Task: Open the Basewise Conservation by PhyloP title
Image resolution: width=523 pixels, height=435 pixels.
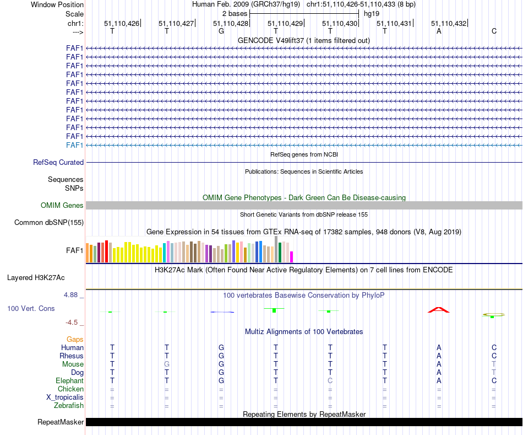Action: (304, 296)
